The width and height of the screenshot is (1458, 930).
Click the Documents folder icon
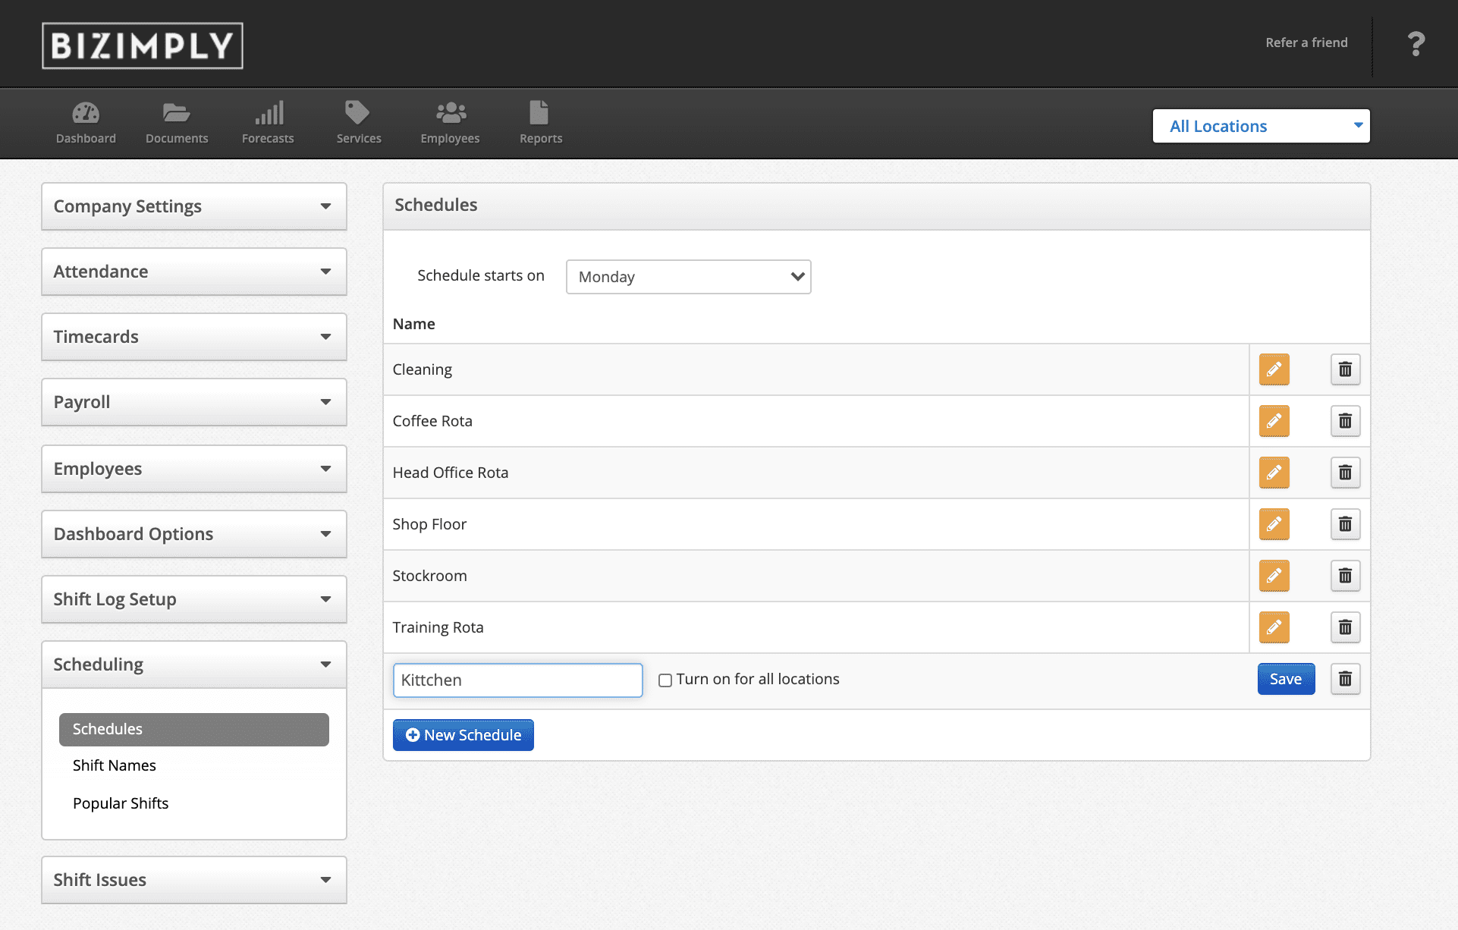(176, 114)
